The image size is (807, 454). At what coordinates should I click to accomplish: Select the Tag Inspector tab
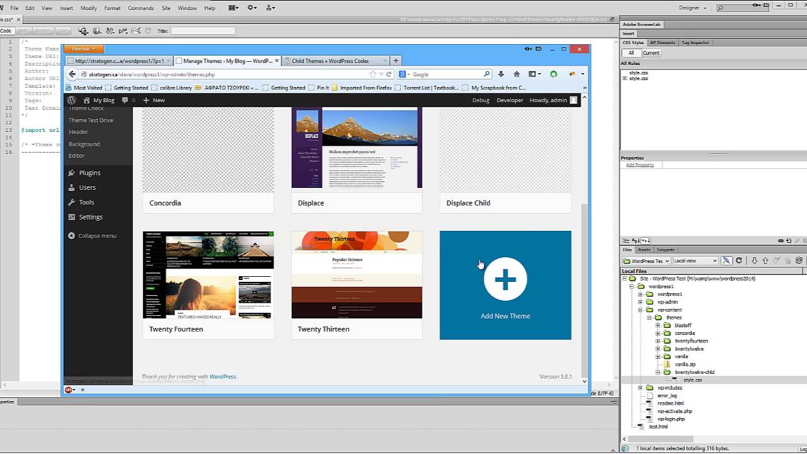point(695,42)
